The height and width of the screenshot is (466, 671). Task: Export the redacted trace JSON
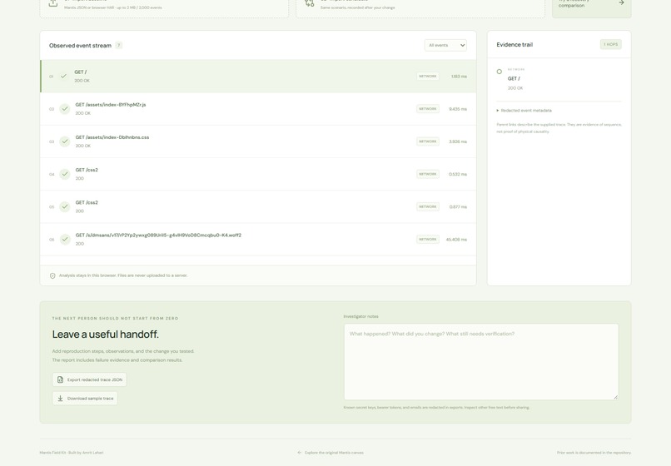click(x=89, y=379)
